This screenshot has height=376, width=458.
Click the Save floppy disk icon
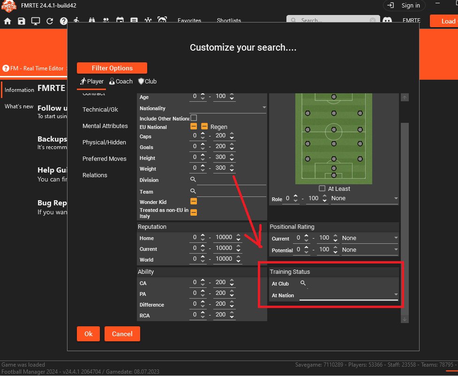[x=22, y=21]
